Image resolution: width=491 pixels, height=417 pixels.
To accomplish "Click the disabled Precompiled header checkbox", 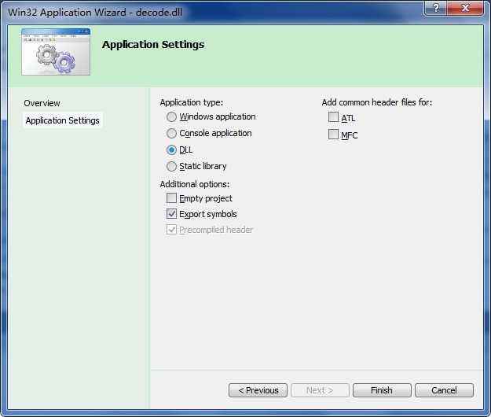I will click(171, 230).
